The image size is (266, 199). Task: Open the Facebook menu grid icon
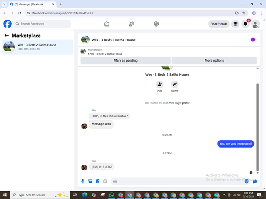pyautogui.click(x=235, y=24)
